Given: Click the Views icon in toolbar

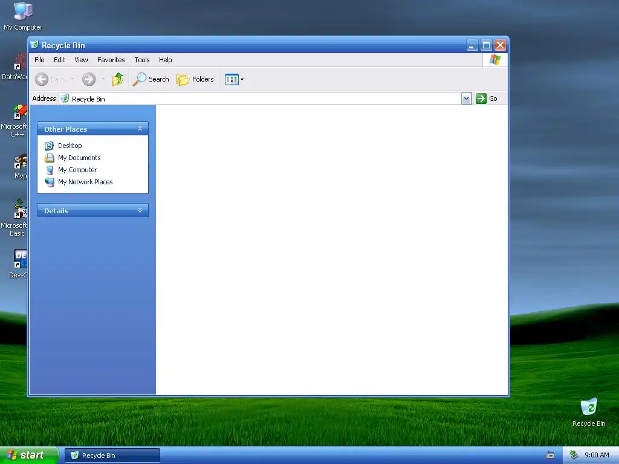Looking at the screenshot, I should click(232, 79).
